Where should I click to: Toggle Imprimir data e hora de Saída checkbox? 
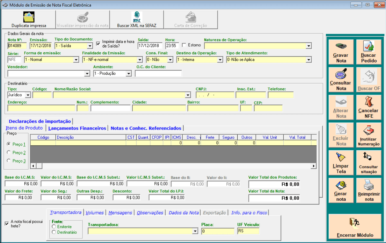pyautogui.click(x=98, y=44)
